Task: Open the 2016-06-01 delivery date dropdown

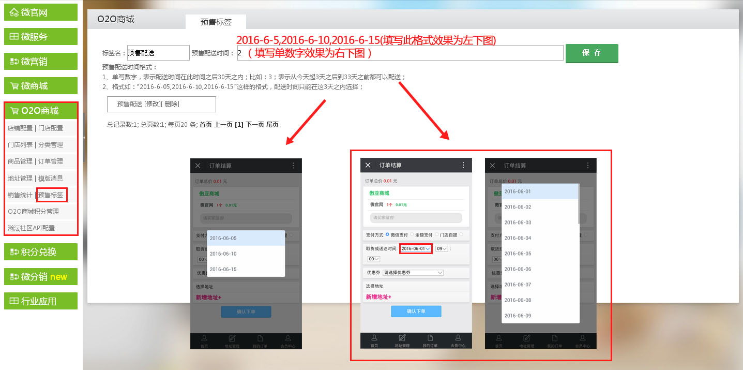Action: pos(416,249)
